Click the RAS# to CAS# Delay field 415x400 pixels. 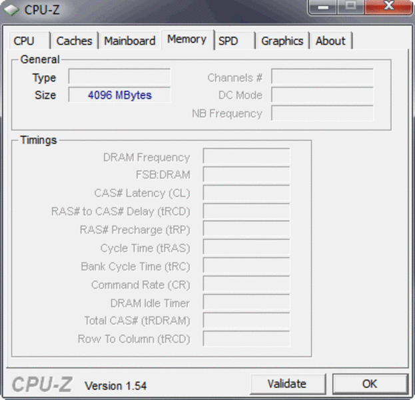(x=246, y=211)
